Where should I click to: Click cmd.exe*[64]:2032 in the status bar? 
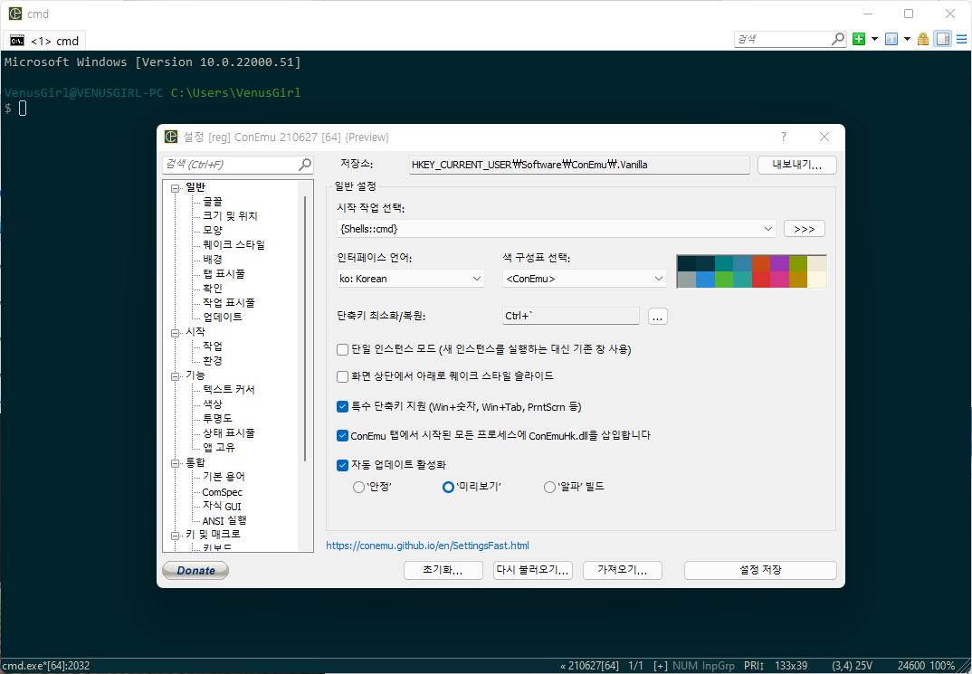click(x=46, y=666)
